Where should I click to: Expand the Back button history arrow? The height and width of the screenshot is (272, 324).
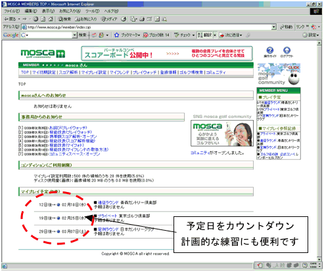[19, 19]
